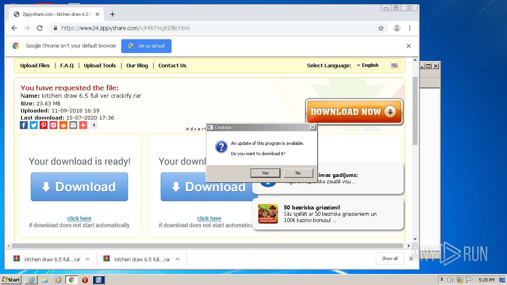Expand first downloaded rar options

(x=88, y=259)
